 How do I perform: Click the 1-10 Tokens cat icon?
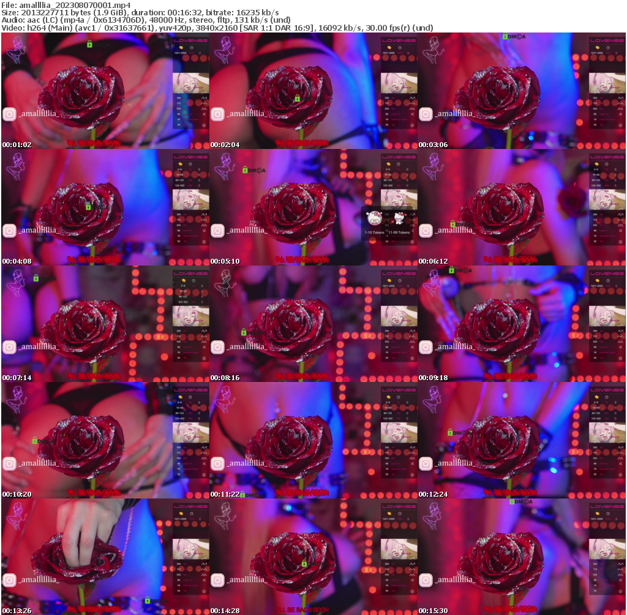point(373,219)
